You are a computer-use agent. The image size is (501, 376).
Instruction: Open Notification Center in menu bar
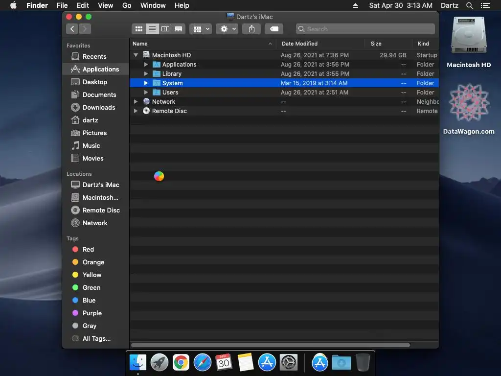(x=485, y=5)
